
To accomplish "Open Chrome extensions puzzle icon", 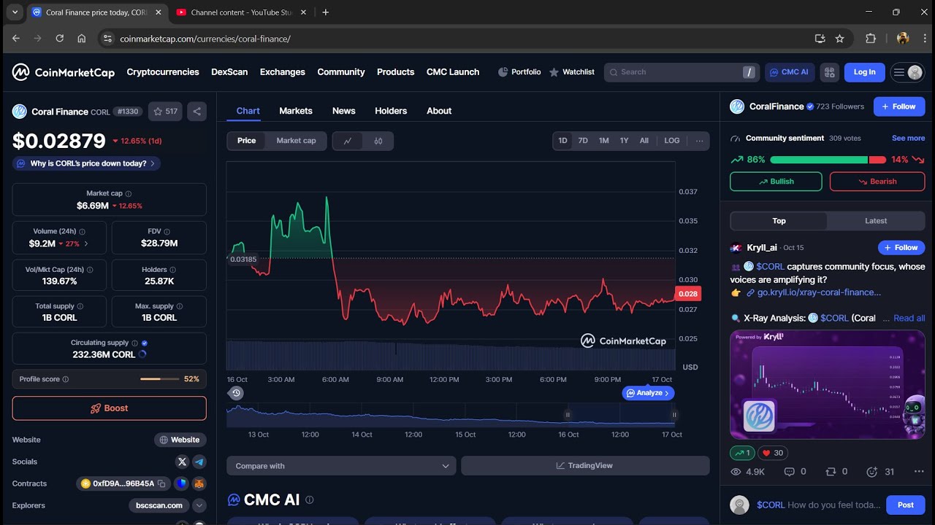I will point(871,39).
